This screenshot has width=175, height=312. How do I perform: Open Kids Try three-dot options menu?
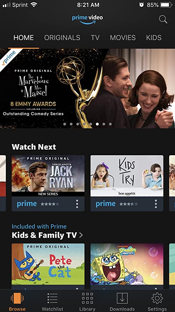(x=156, y=204)
